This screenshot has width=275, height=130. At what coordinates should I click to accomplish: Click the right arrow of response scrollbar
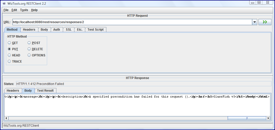(268, 118)
